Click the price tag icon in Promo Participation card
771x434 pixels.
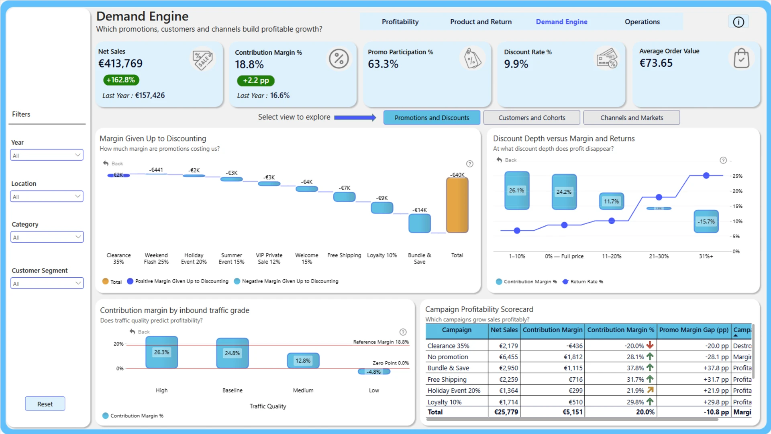(x=473, y=59)
